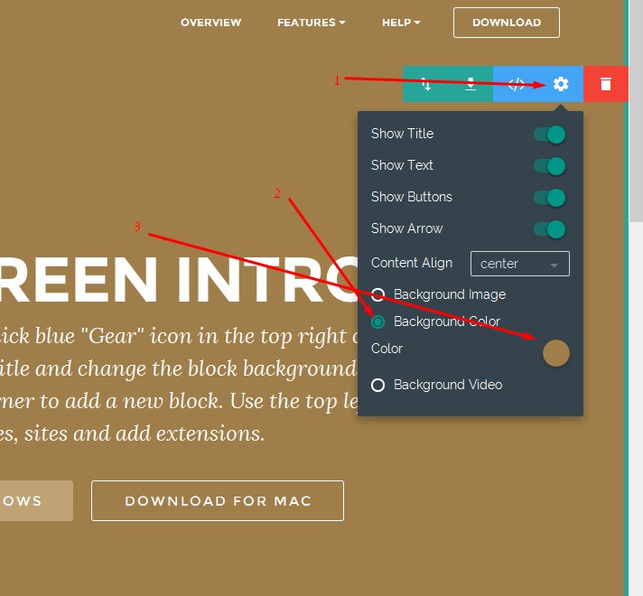Image resolution: width=643 pixels, height=596 pixels.
Task: Delete block with red trash icon
Action: click(x=606, y=84)
